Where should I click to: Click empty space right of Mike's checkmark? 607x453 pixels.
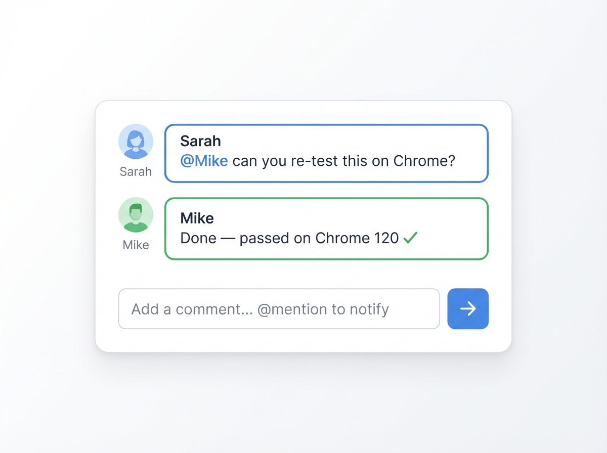pos(450,238)
